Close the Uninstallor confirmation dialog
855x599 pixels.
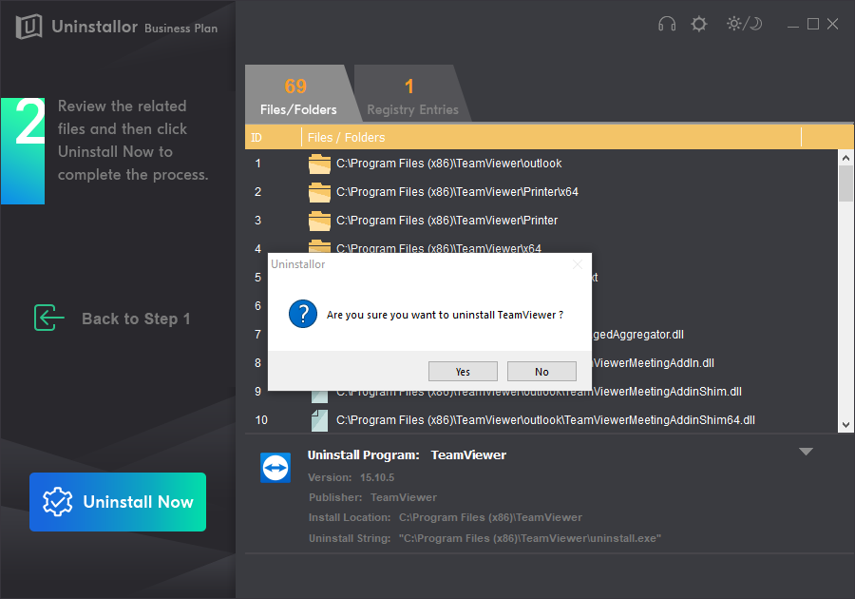pyautogui.click(x=578, y=264)
